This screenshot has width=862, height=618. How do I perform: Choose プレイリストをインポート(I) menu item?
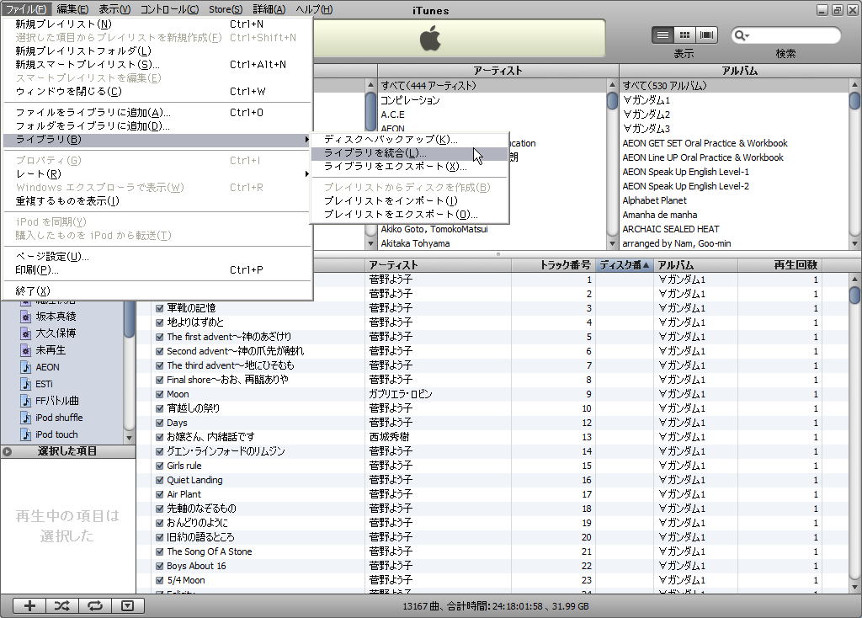pyautogui.click(x=410, y=200)
